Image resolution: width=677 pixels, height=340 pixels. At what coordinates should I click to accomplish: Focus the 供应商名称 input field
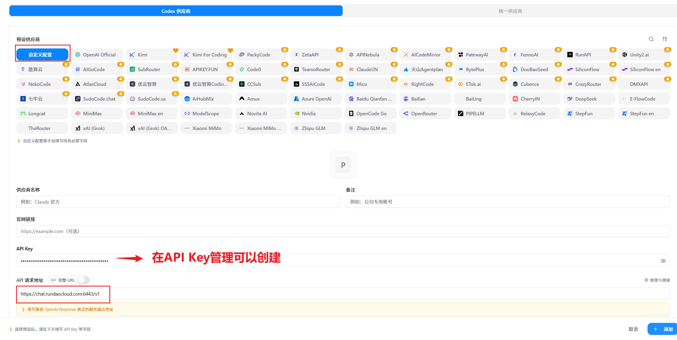(x=178, y=202)
